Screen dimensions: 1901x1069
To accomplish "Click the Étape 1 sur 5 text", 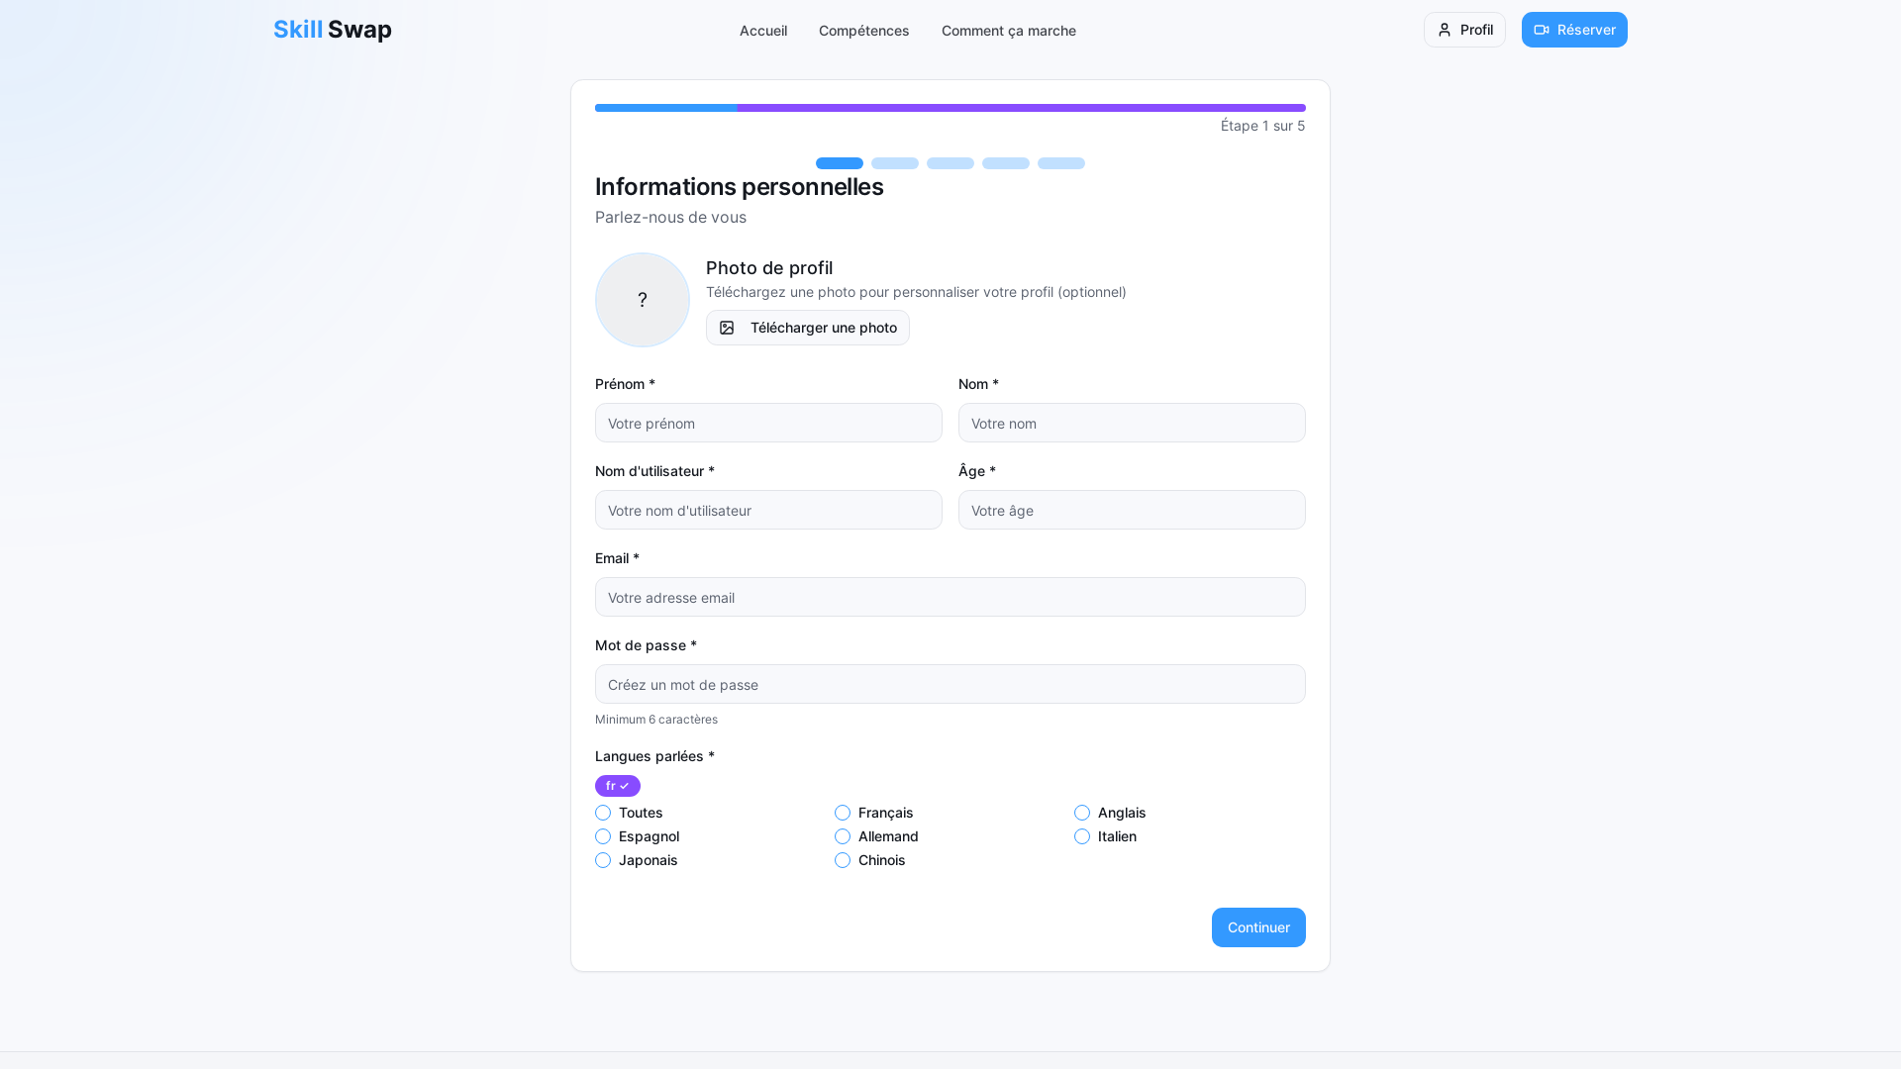I will (x=1262, y=126).
